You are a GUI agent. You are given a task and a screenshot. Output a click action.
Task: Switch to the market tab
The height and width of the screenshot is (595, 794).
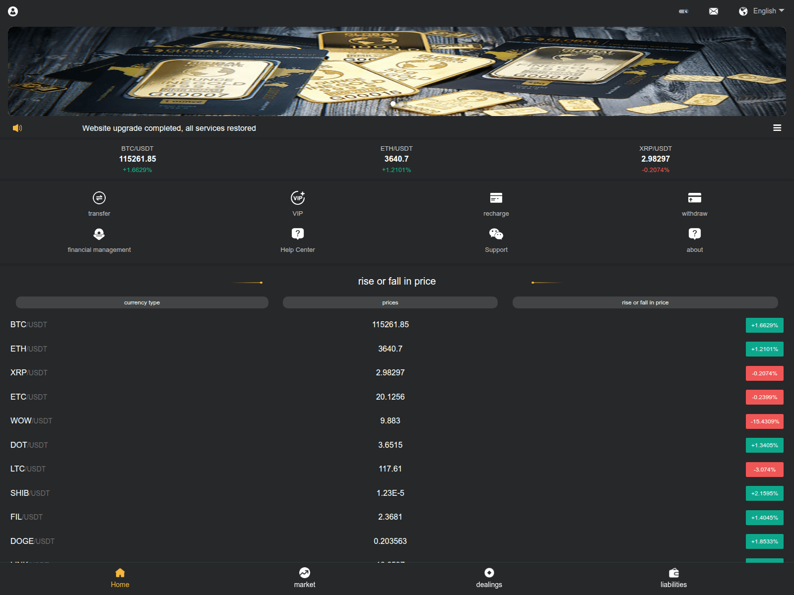pos(305,578)
